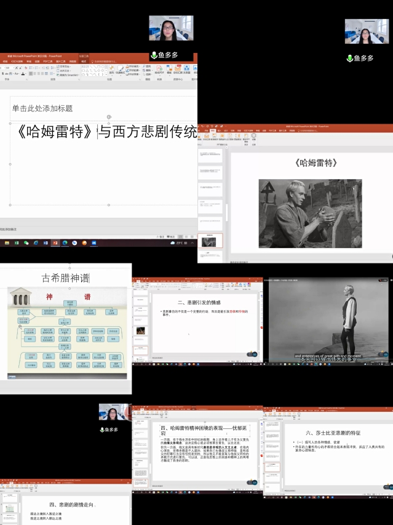Viewport: 393px width, 525px height.
Task: Click the title placeholder '单击此处添加标题'
Action: 43,108
